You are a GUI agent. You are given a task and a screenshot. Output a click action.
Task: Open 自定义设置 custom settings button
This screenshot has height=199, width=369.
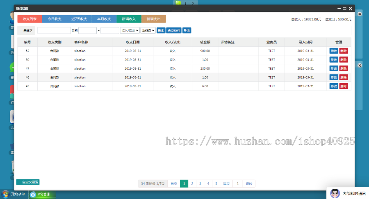tap(28, 182)
